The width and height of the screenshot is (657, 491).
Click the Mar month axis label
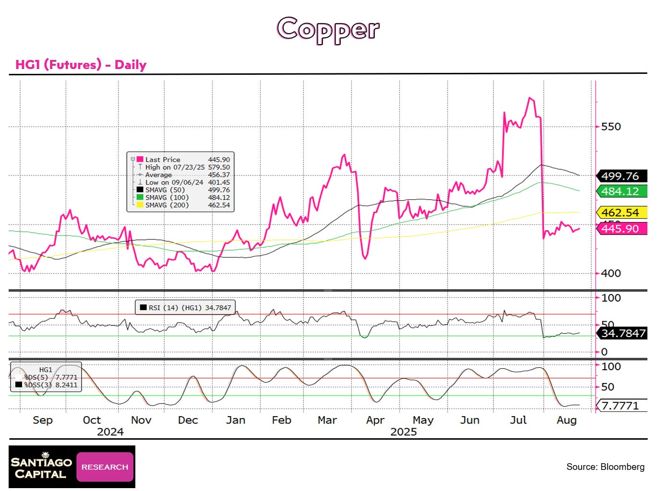(x=327, y=420)
